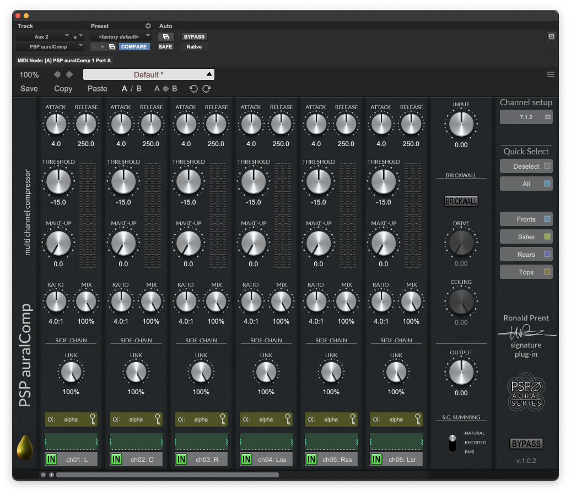Viewport: 571px width, 495px height.
Task: Open ch01 alpha side-chain group dropdown
Action: (71, 419)
